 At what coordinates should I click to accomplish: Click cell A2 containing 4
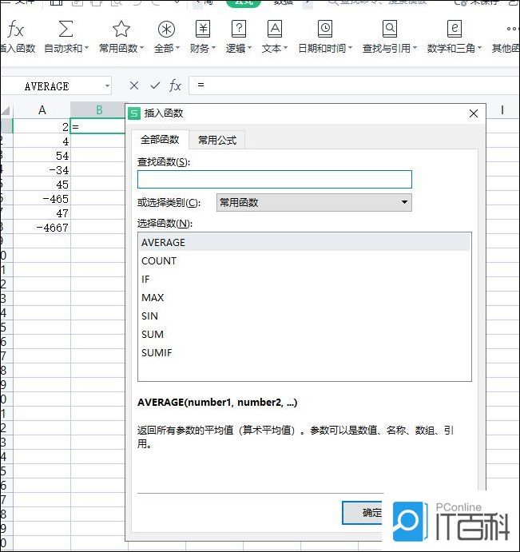coord(42,141)
